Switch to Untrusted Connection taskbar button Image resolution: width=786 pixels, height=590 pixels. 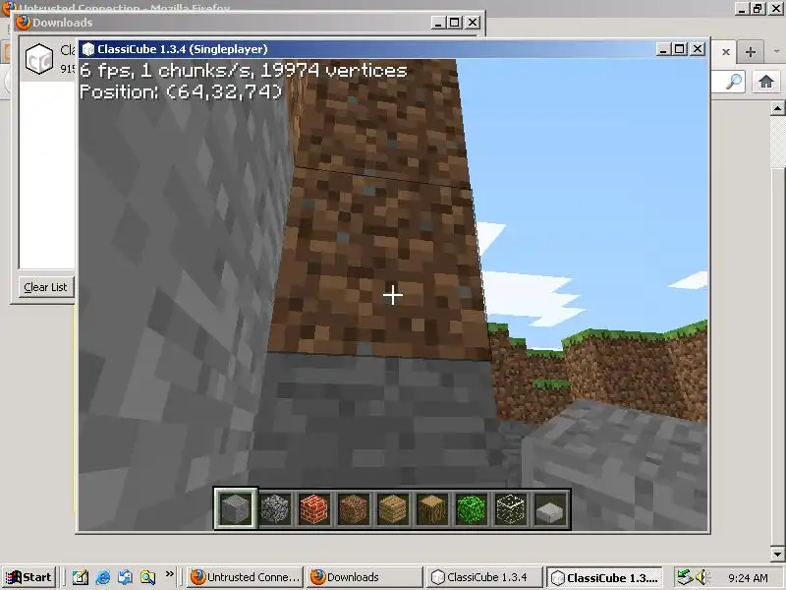tap(247, 577)
